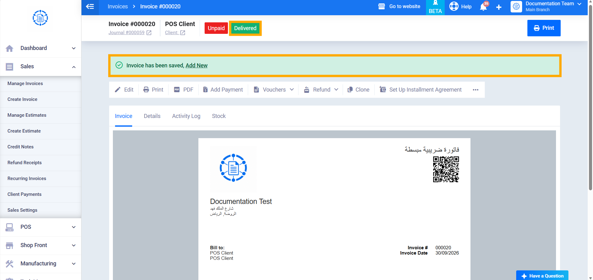
Task: Click the Clone copy icon
Action: [350, 90]
